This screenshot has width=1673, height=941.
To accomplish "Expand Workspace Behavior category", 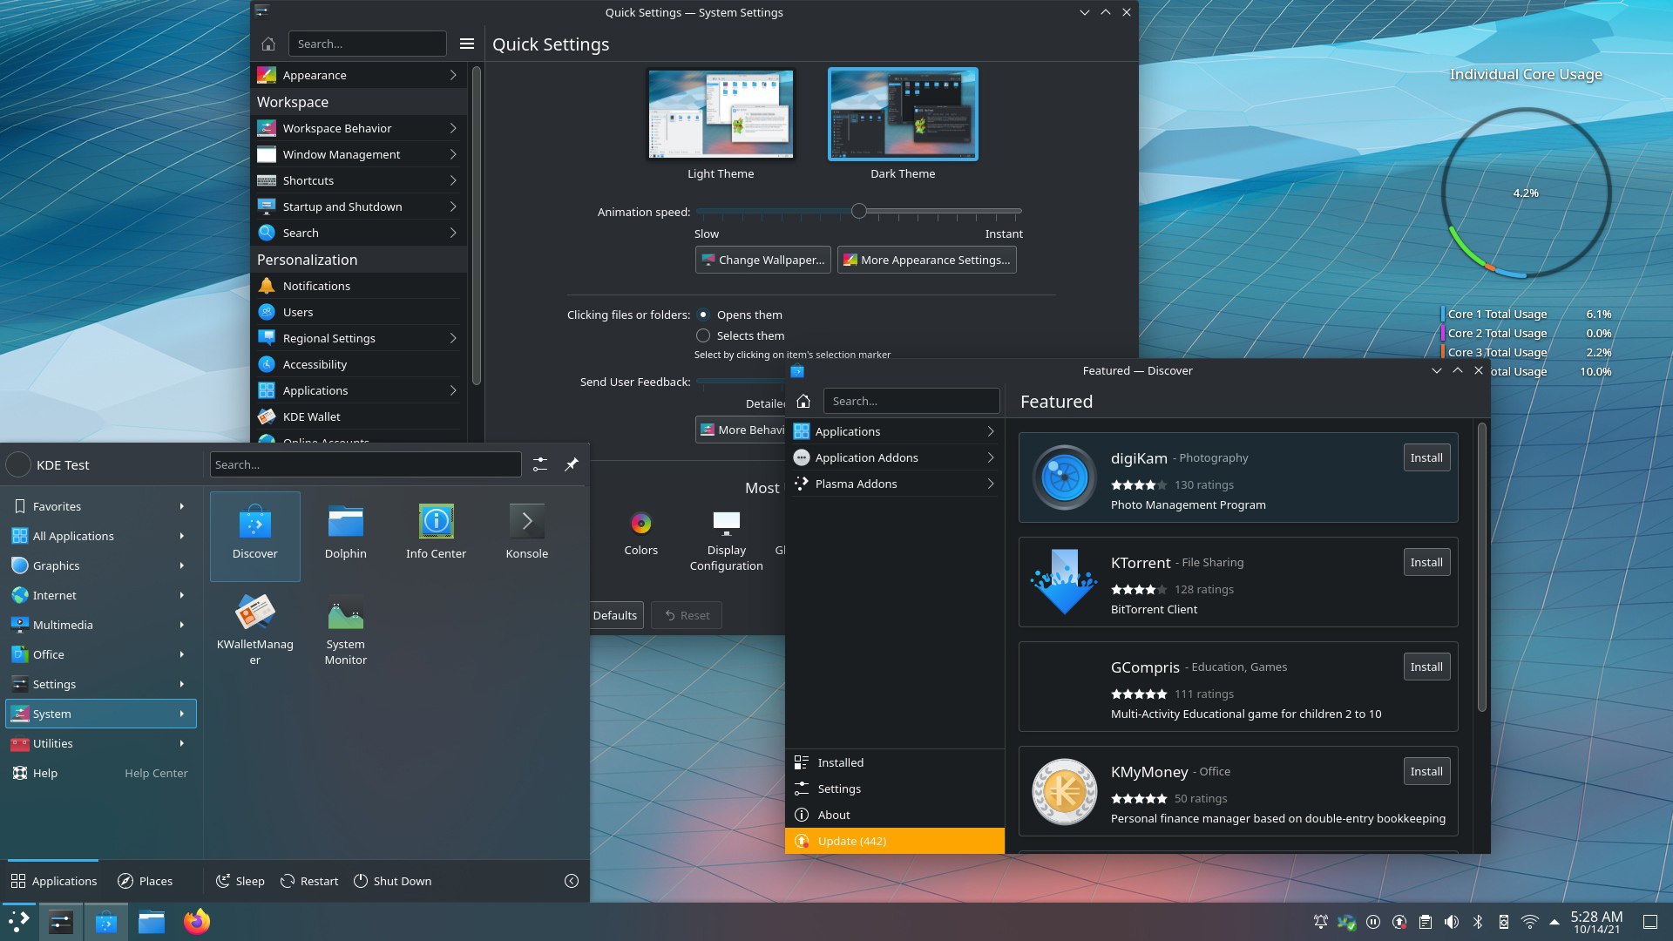I will (358, 128).
